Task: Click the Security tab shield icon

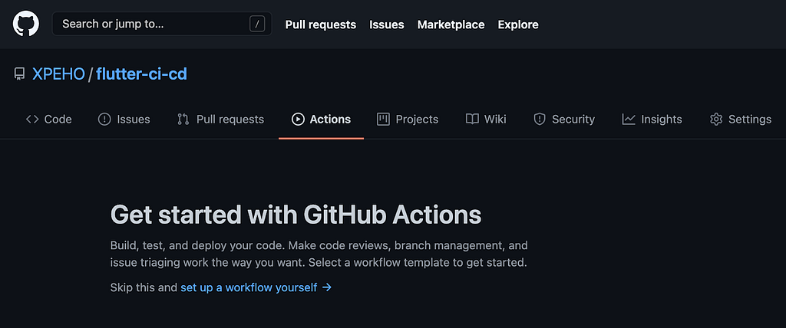Action: [540, 119]
